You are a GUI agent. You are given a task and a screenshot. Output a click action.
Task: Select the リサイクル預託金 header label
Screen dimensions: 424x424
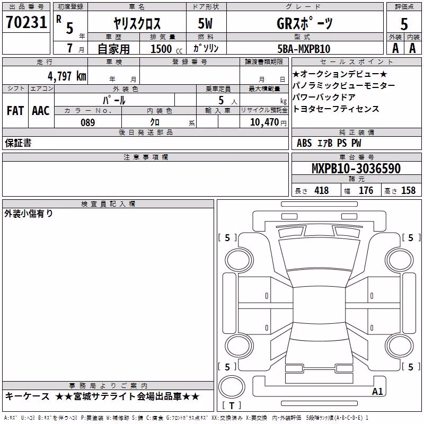(x=264, y=110)
